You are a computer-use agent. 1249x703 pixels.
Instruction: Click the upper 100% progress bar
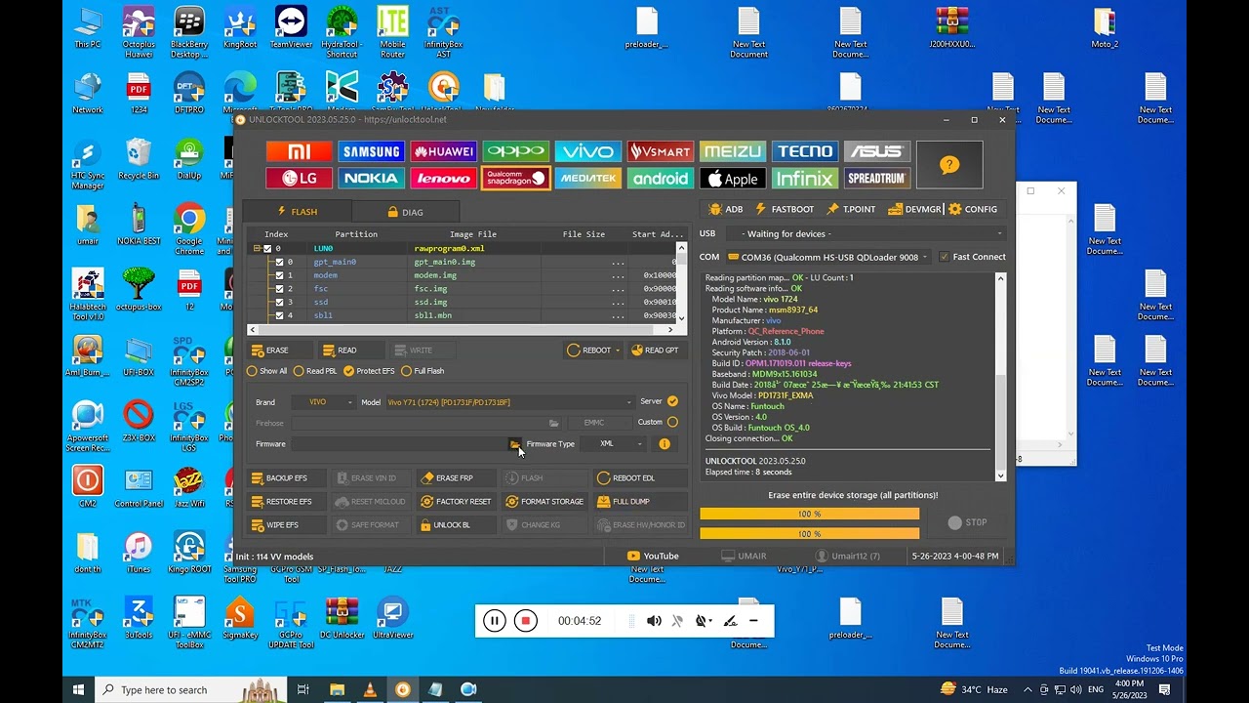point(810,515)
